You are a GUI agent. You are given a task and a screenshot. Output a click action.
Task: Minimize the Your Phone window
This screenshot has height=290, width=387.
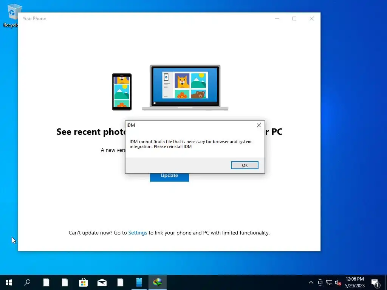pyautogui.click(x=277, y=19)
